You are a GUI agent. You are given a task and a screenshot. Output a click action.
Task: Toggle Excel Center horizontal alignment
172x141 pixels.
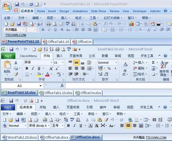tap(76, 68)
